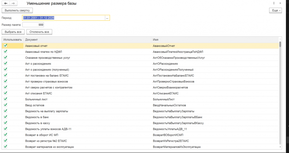Click the back navigation arrow

[x=6, y=3]
